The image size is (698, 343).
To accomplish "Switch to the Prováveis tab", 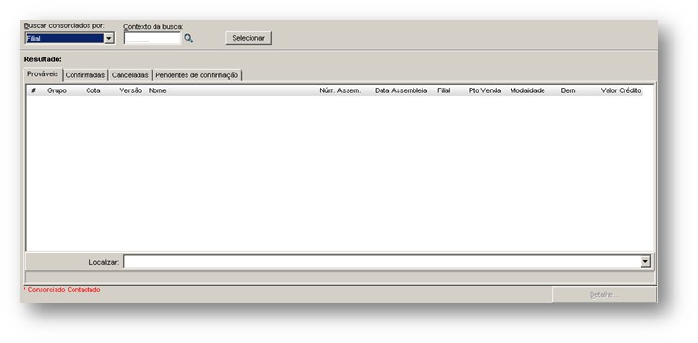I will (42, 73).
